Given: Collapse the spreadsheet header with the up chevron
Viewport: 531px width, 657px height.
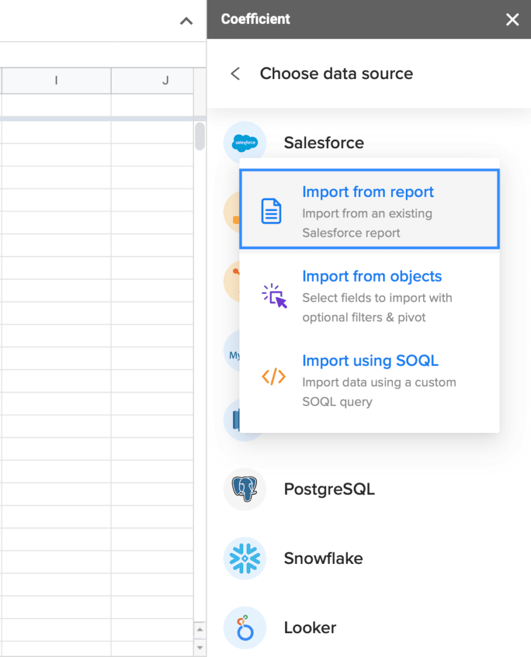Looking at the screenshot, I should pos(186,21).
